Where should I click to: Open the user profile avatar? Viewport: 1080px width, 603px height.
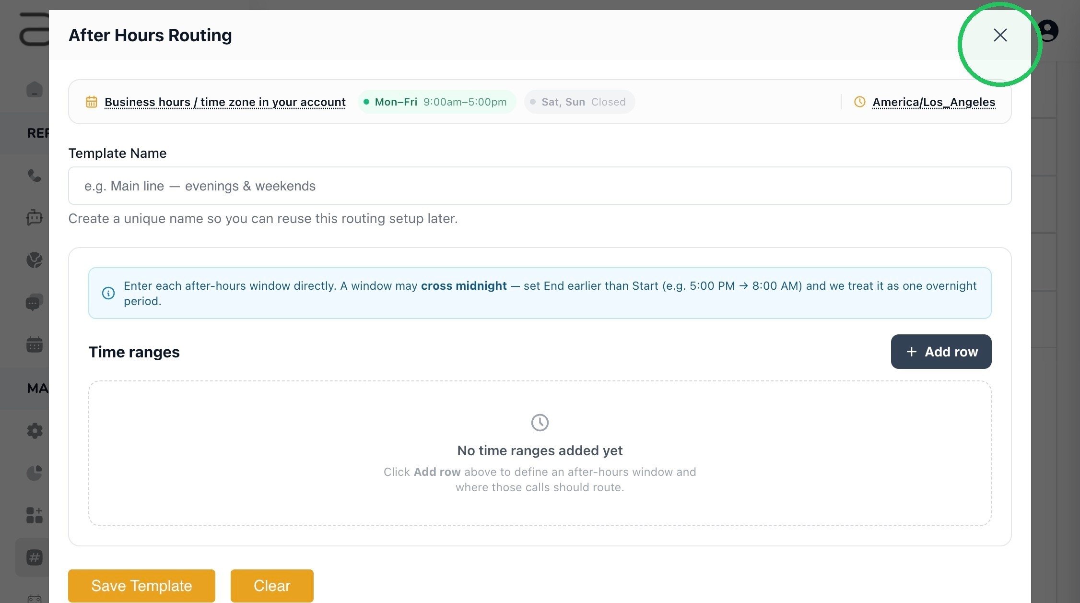click(x=1048, y=31)
